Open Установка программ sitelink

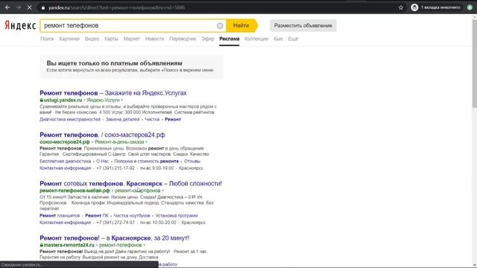point(177,216)
